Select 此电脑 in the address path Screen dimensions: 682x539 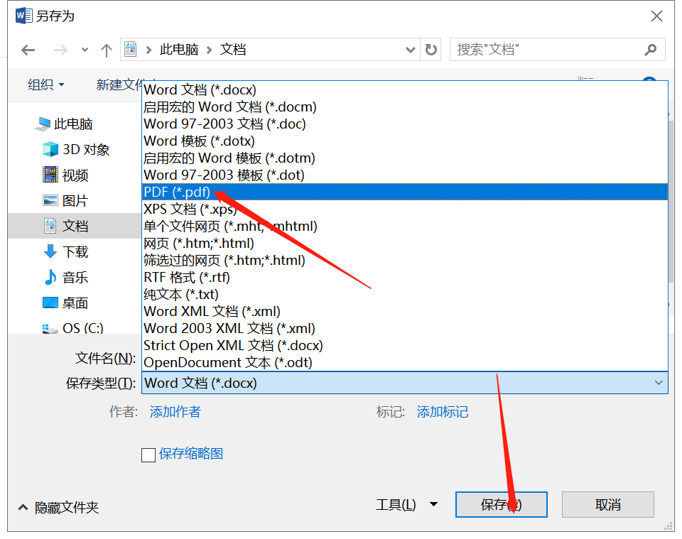(x=179, y=50)
